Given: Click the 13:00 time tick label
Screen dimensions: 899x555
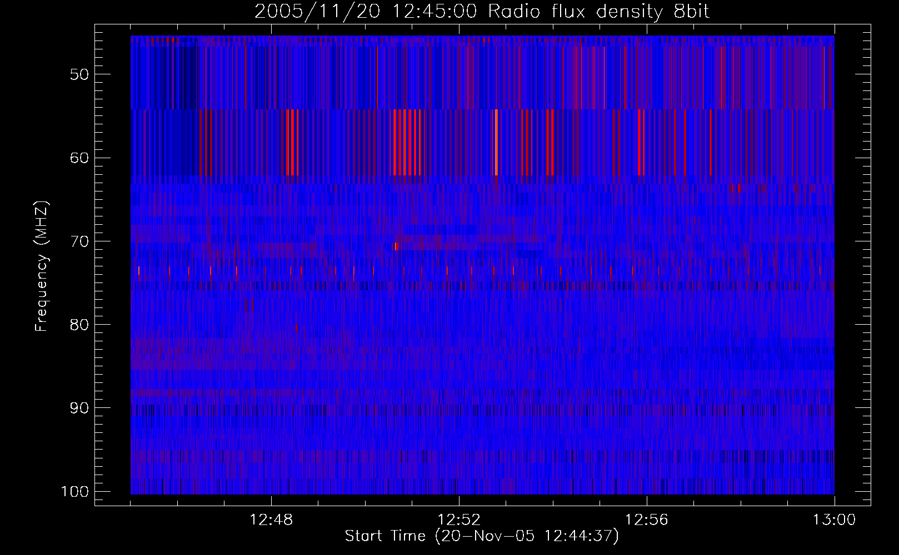Looking at the screenshot, I should 834,520.
